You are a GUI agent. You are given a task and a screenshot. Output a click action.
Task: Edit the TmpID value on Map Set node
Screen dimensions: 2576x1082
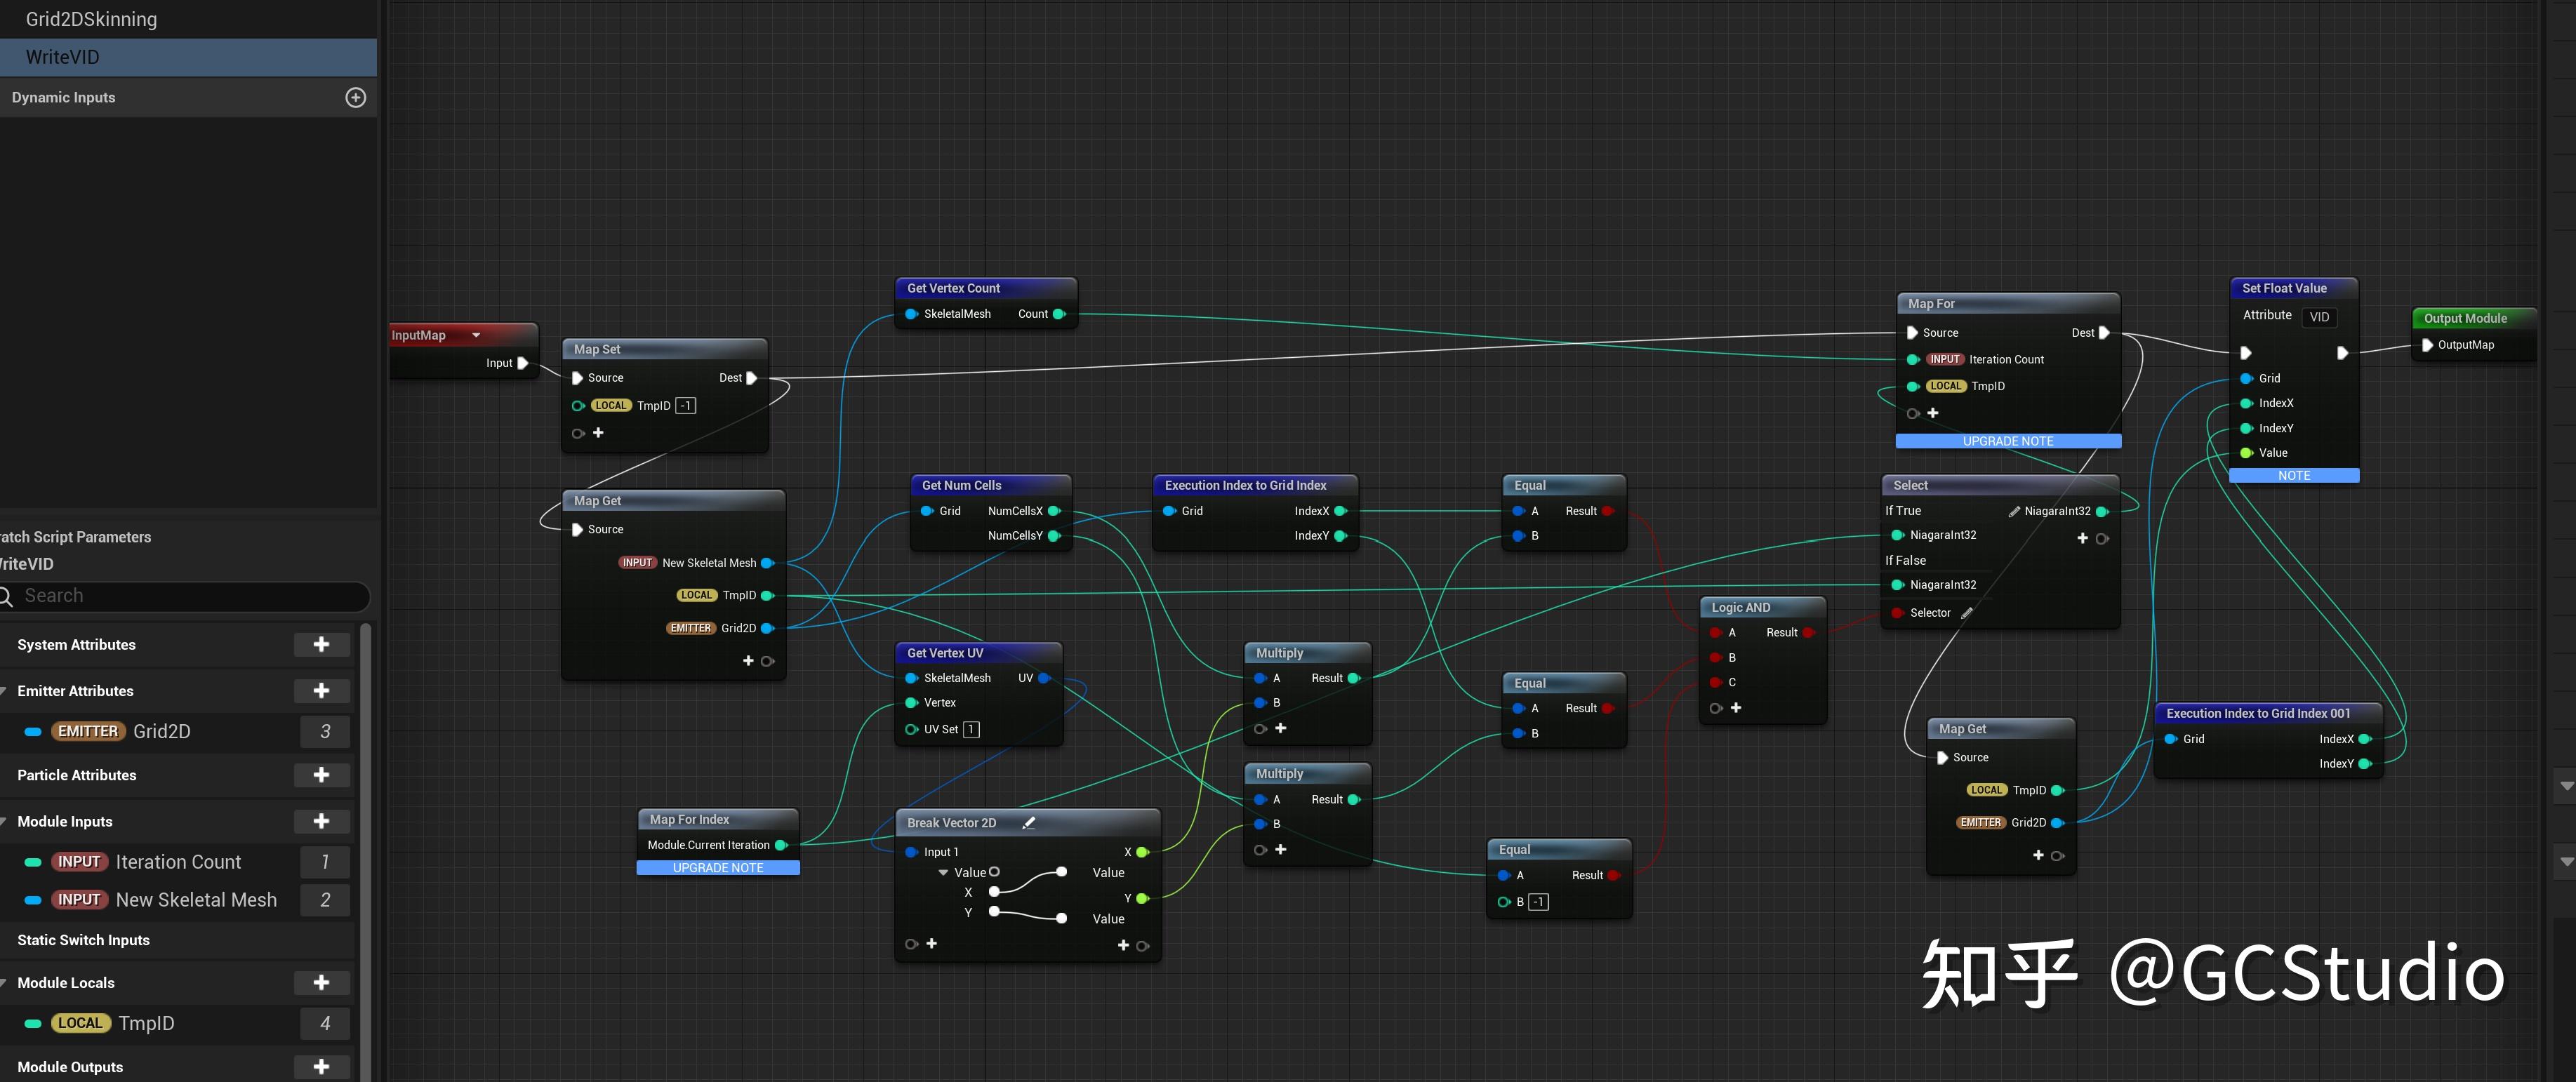coord(684,405)
